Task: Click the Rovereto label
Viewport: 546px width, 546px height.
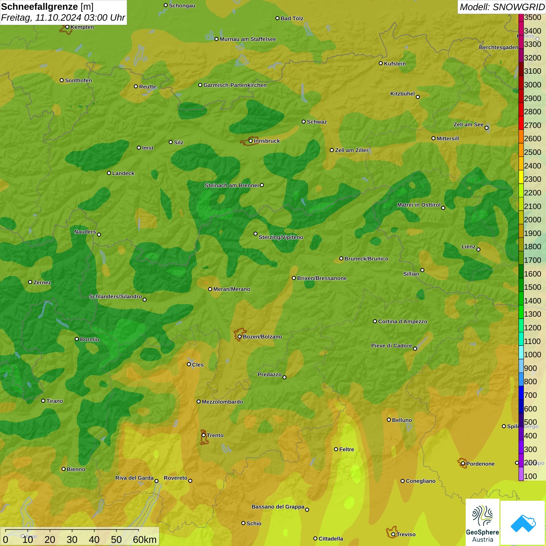Action: coord(175,478)
